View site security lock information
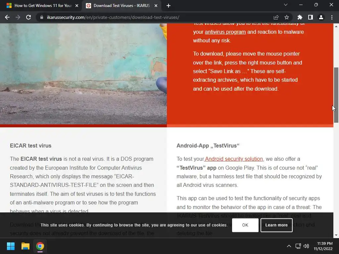Viewport: 339px width, 254px height. [x=42, y=17]
